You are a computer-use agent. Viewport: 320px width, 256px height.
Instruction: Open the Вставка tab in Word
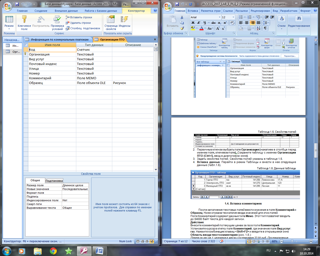click(x=193, y=11)
